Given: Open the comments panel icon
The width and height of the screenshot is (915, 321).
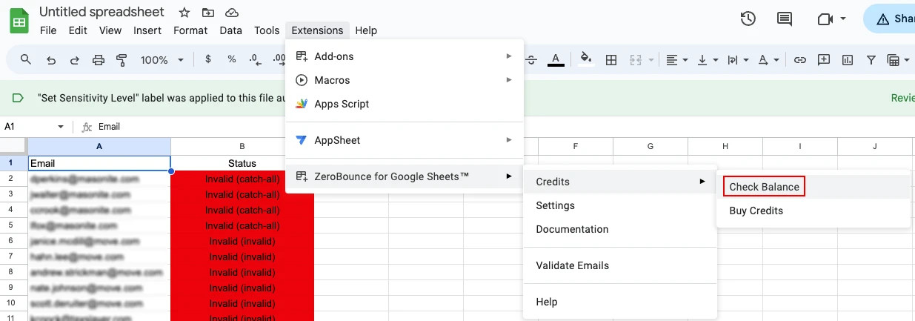Looking at the screenshot, I should coord(784,19).
